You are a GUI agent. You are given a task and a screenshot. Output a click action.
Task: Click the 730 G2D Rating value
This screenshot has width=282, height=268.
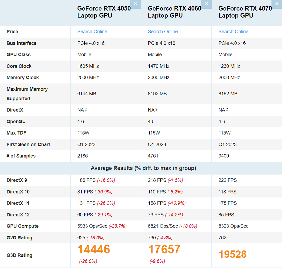coord(152,238)
